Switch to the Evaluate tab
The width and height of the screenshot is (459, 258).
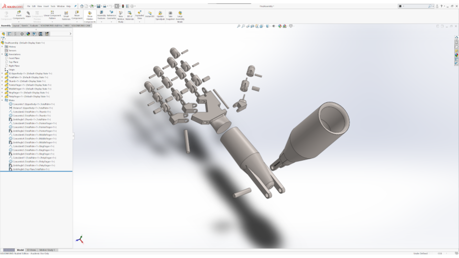[x=34, y=25]
